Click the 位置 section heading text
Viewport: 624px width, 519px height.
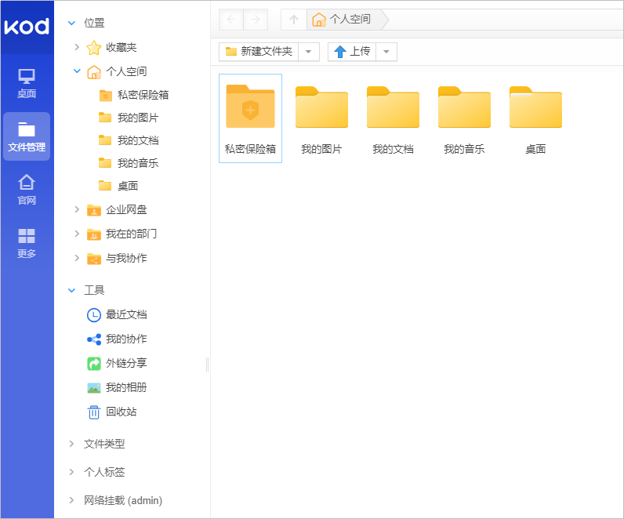[94, 23]
